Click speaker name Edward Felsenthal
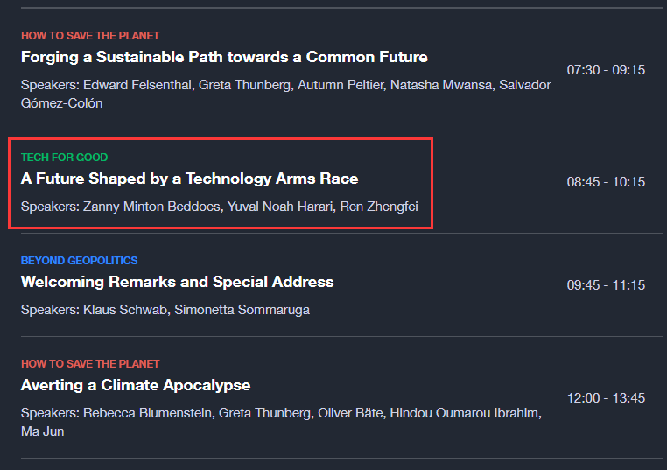The image size is (667, 470). click(x=137, y=85)
